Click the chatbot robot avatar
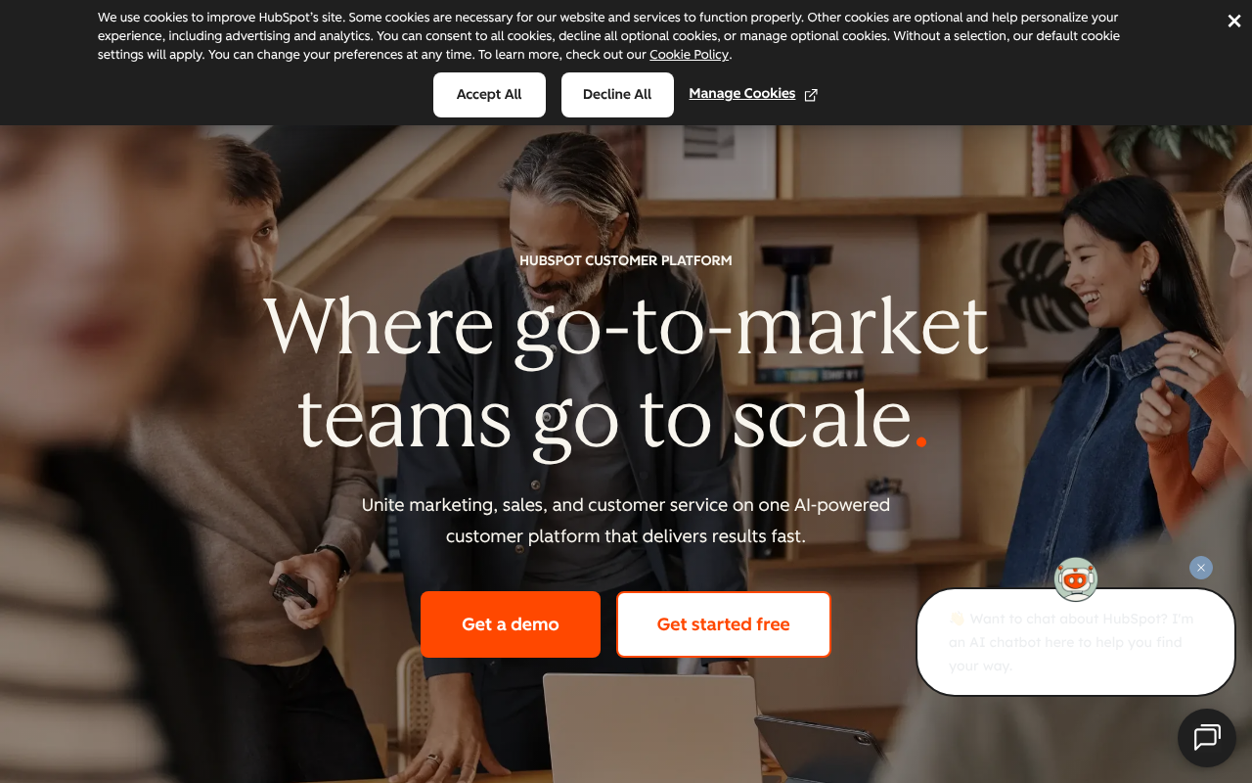The width and height of the screenshot is (1252, 783). pyautogui.click(x=1076, y=579)
